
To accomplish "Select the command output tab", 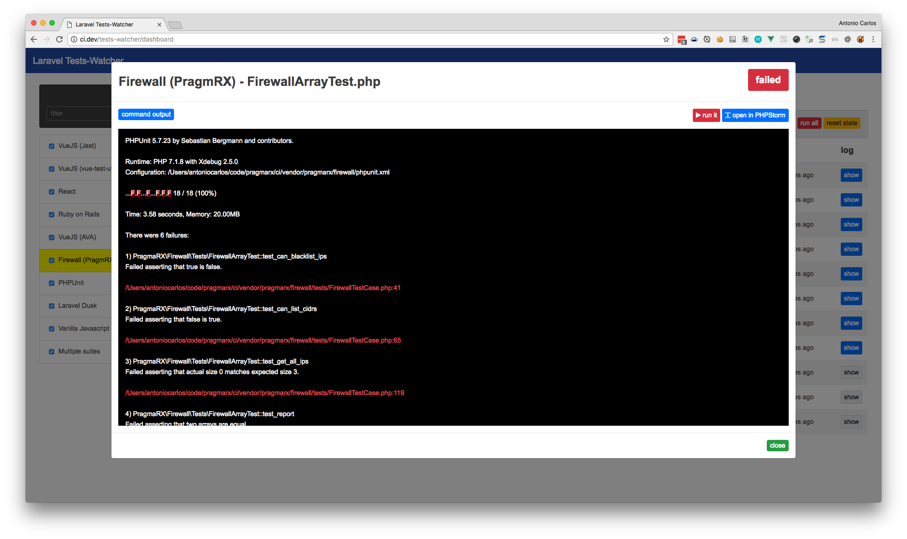I will pos(146,114).
